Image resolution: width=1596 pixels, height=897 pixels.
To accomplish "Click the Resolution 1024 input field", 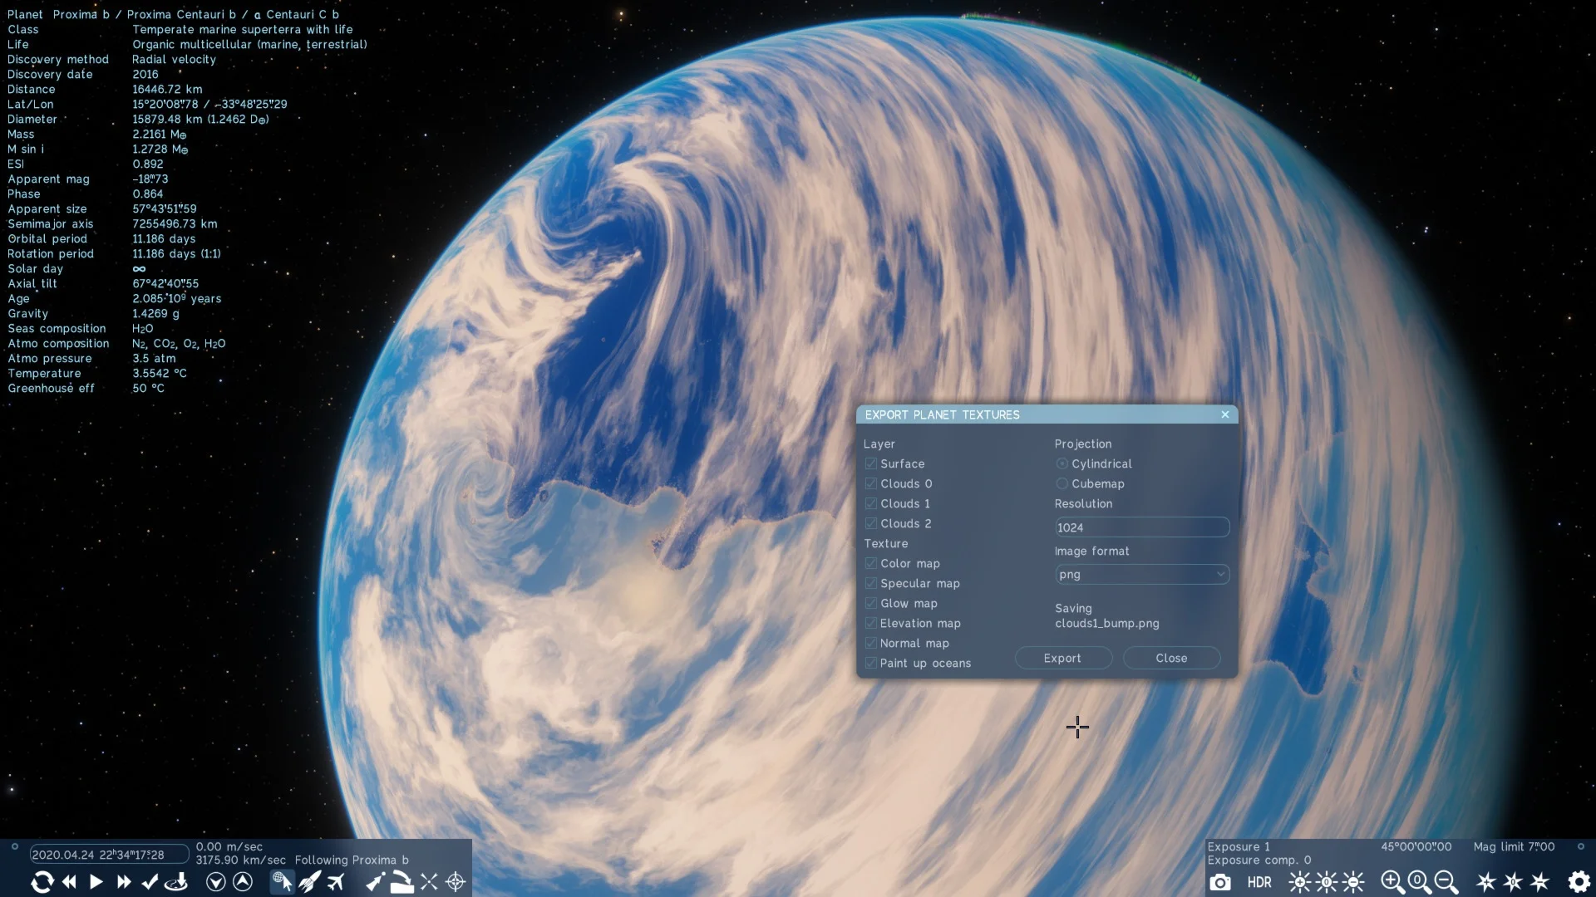I will [1141, 527].
